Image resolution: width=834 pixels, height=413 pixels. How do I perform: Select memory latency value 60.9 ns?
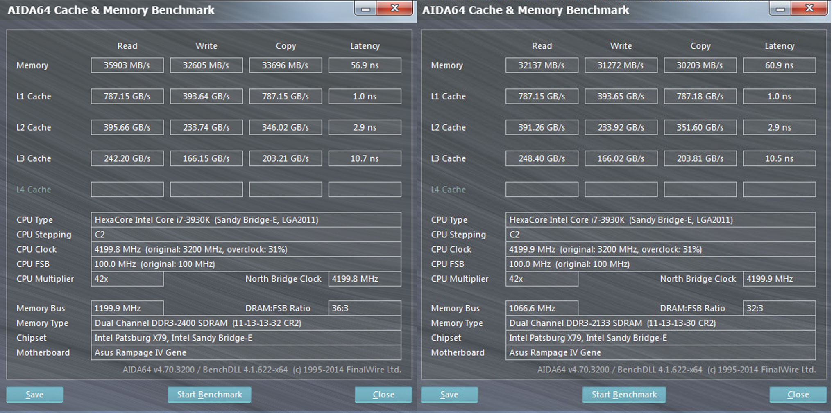(x=779, y=65)
